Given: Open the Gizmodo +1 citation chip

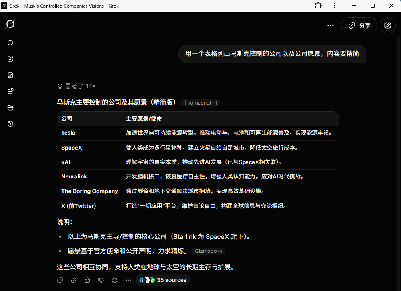Looking at the screenshot, I should [209, 251].
